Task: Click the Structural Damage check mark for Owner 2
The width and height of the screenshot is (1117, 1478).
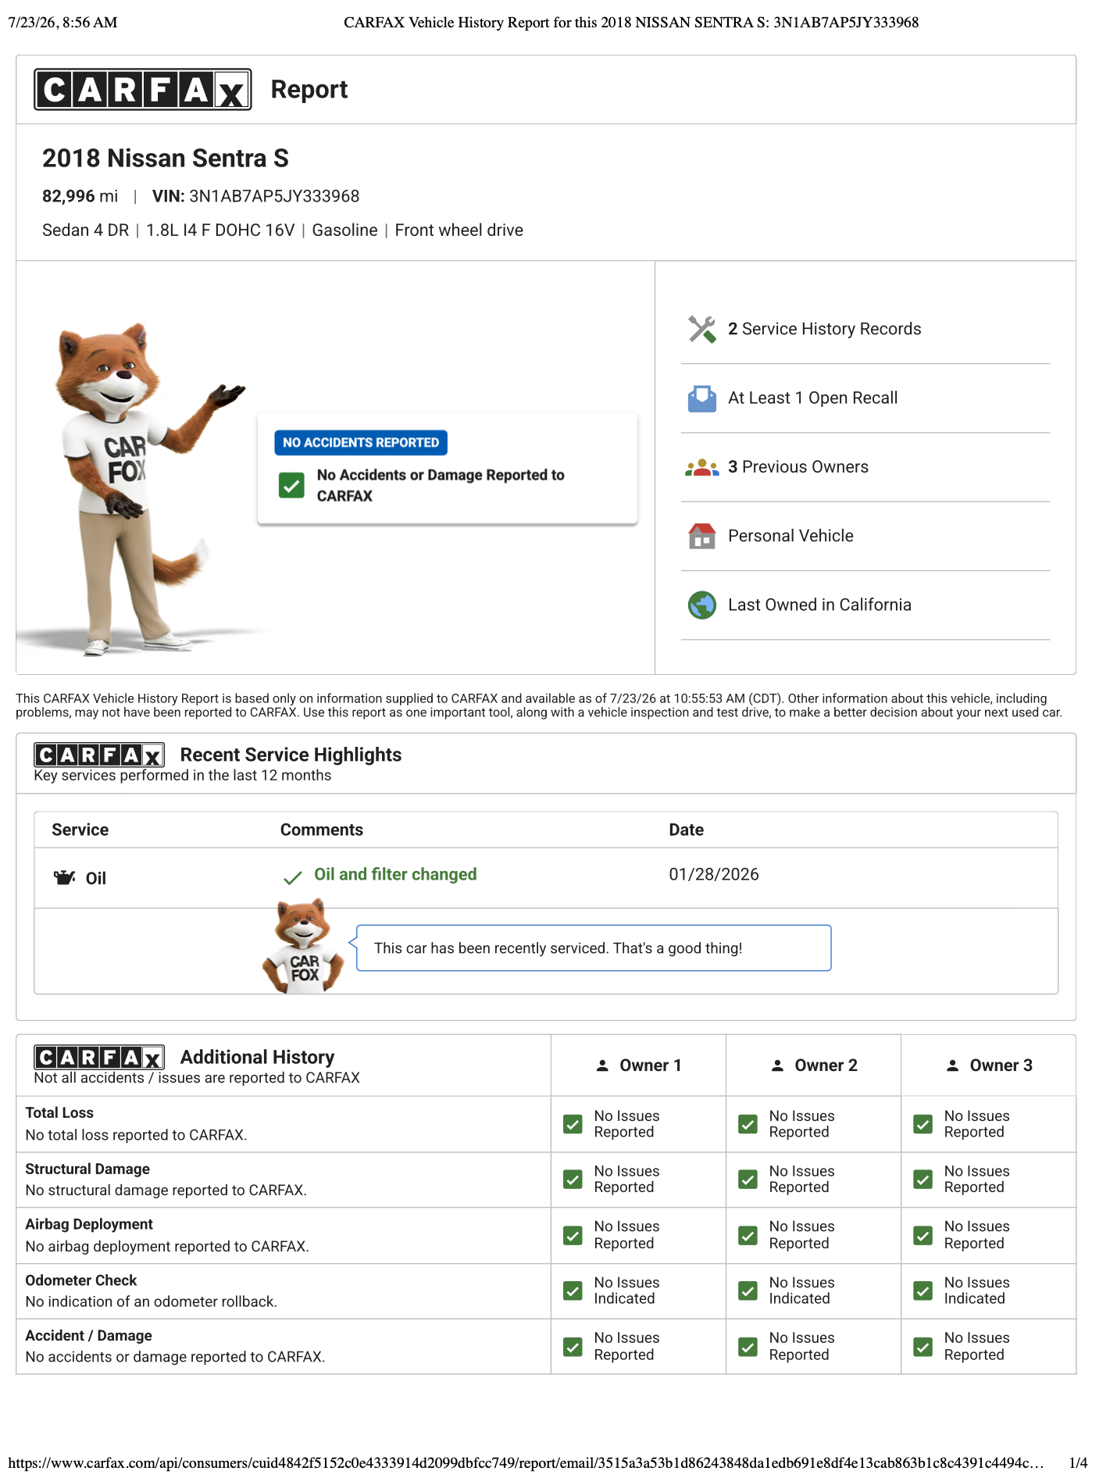Action: coord(748,1180)
